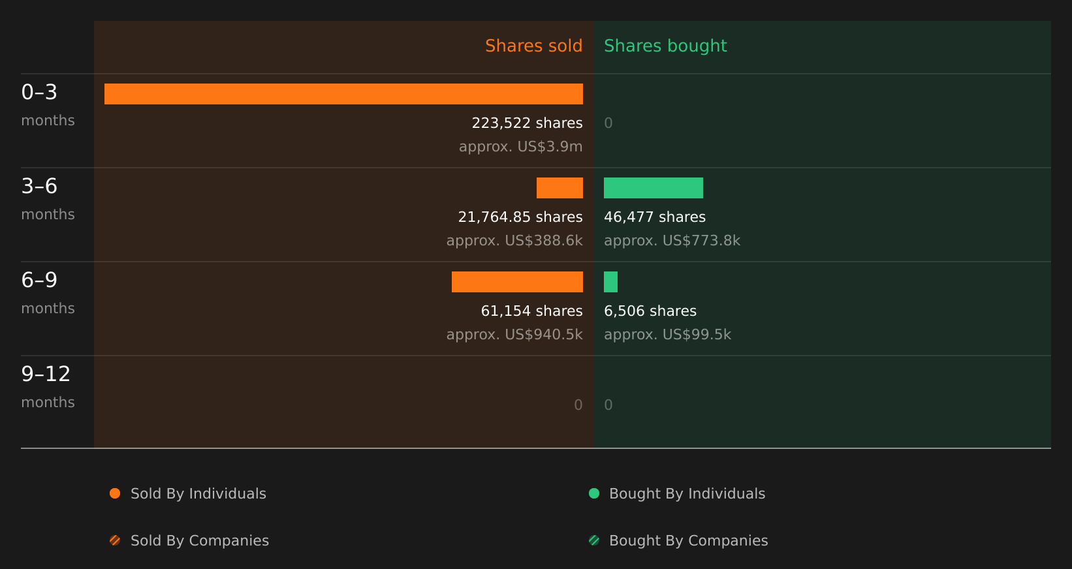Select the 6–9 months orange sold bar
The width and height of the screenshot is (1072, 569).
(x=517, y=282)
